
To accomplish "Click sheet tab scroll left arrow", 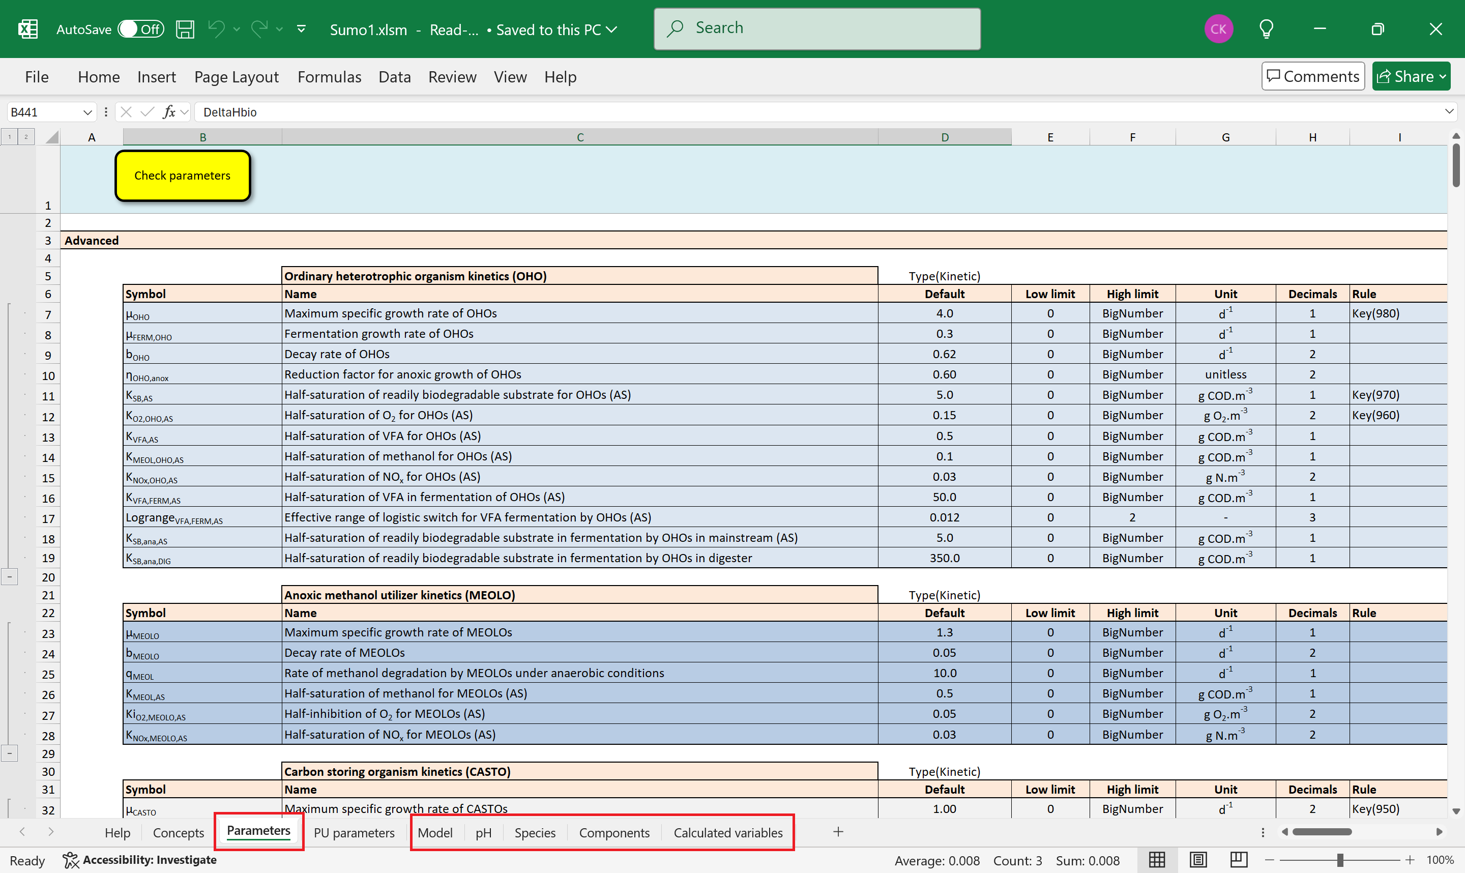I will pos(22,832).
